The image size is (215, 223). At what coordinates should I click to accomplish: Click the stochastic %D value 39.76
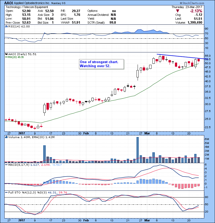coord(63,193)
